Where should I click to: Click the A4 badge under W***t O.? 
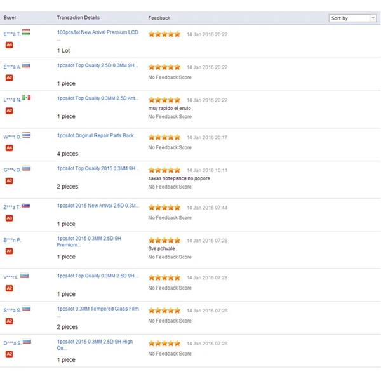tap(9, 148)
